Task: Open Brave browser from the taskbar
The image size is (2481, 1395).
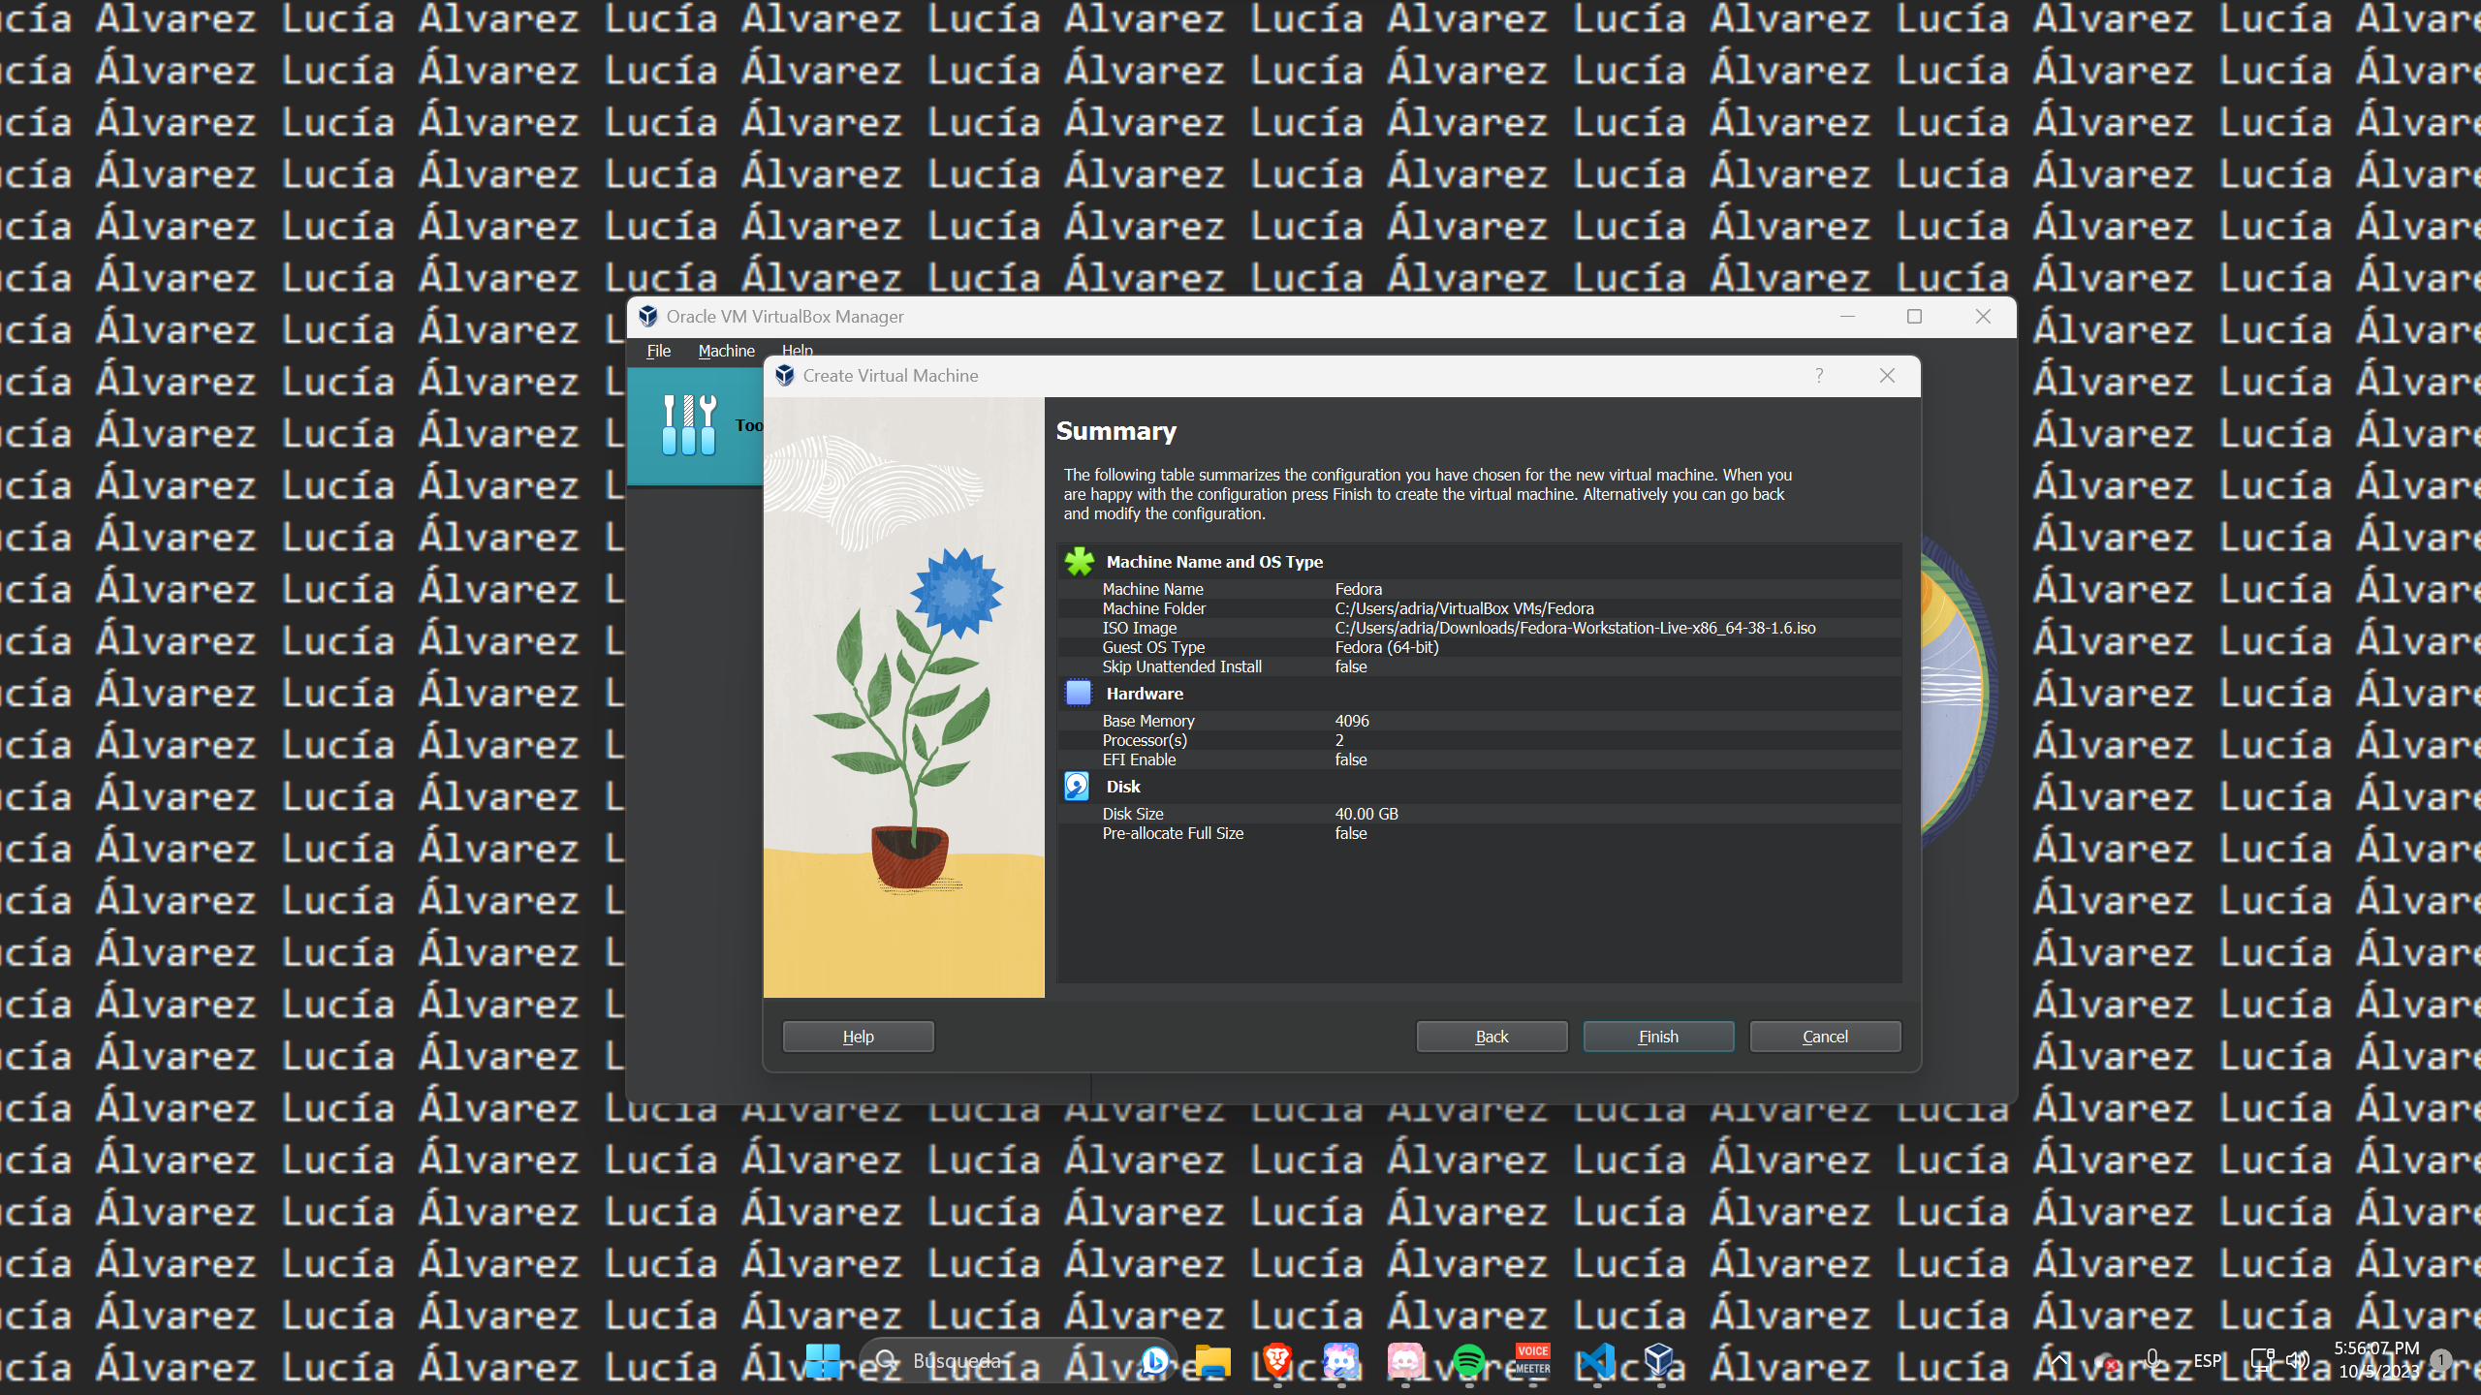Action: coord(1277,1361)
